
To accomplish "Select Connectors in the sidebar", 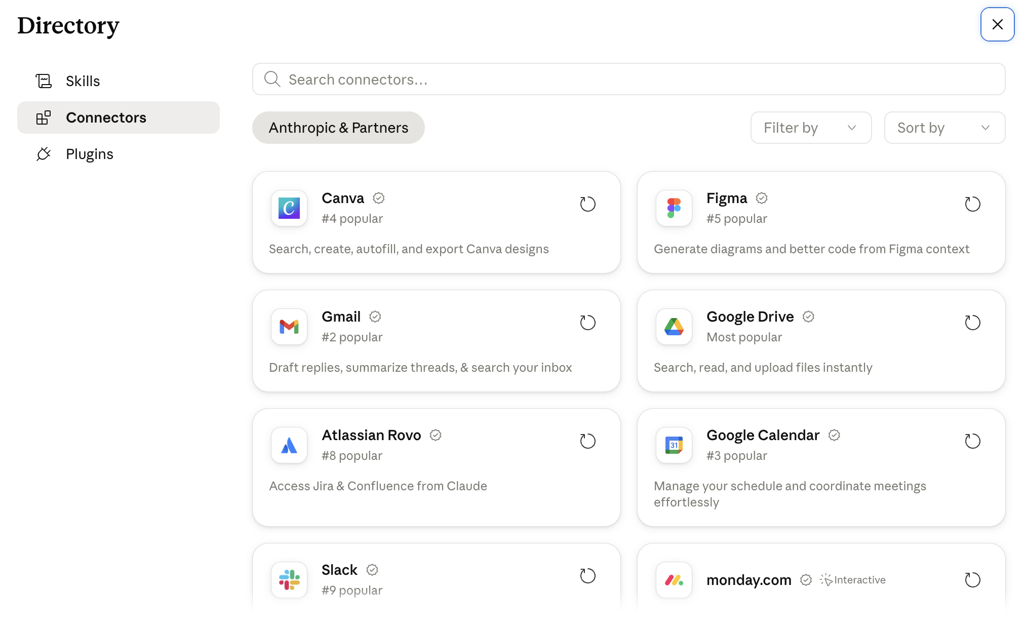I will [x=119, y=117].
